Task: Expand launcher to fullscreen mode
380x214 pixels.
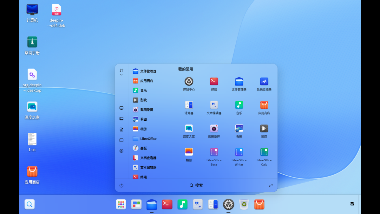Action: click(271, 185)
